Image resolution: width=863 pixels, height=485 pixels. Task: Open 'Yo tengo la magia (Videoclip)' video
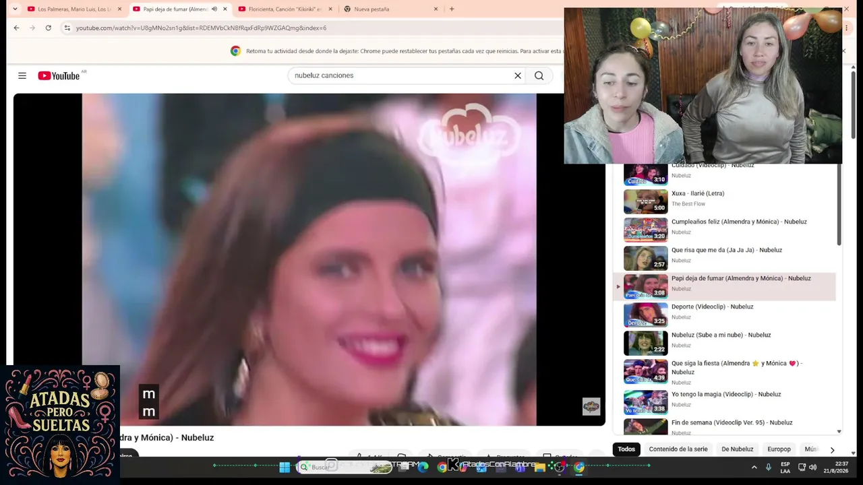tap(726, 394)
